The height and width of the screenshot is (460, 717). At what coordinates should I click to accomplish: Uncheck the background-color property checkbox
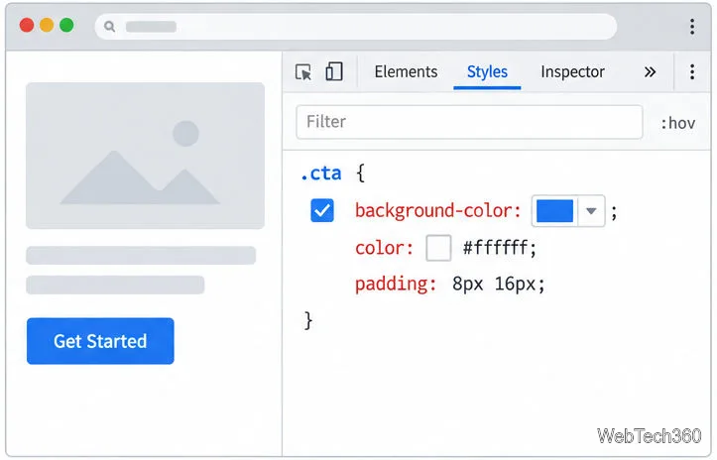[x=322, y=210]
